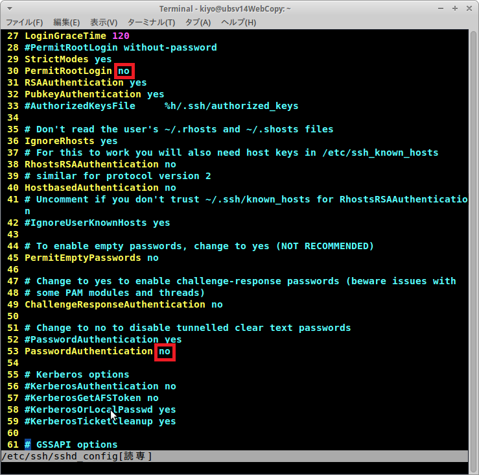Open the ヘルプ(H) menu
479x475 pixels.
pos(239,22)
